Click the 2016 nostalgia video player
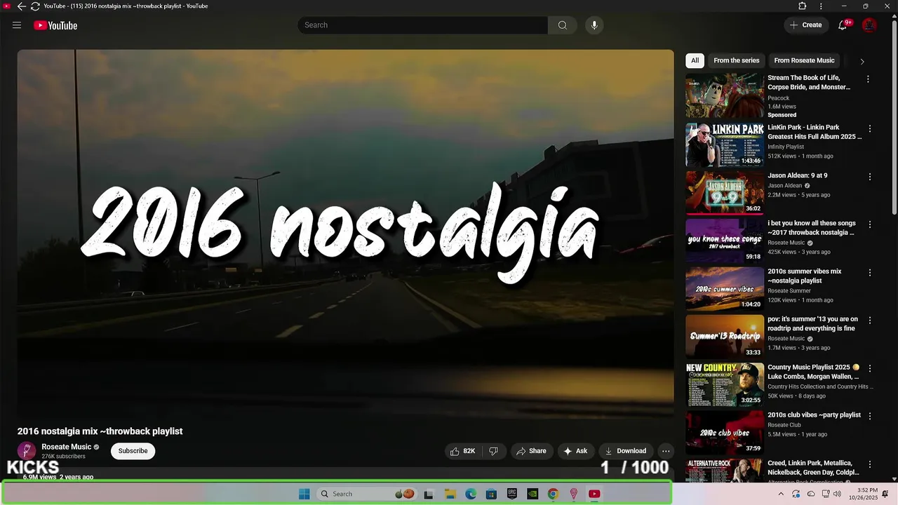 click(345, 234)
